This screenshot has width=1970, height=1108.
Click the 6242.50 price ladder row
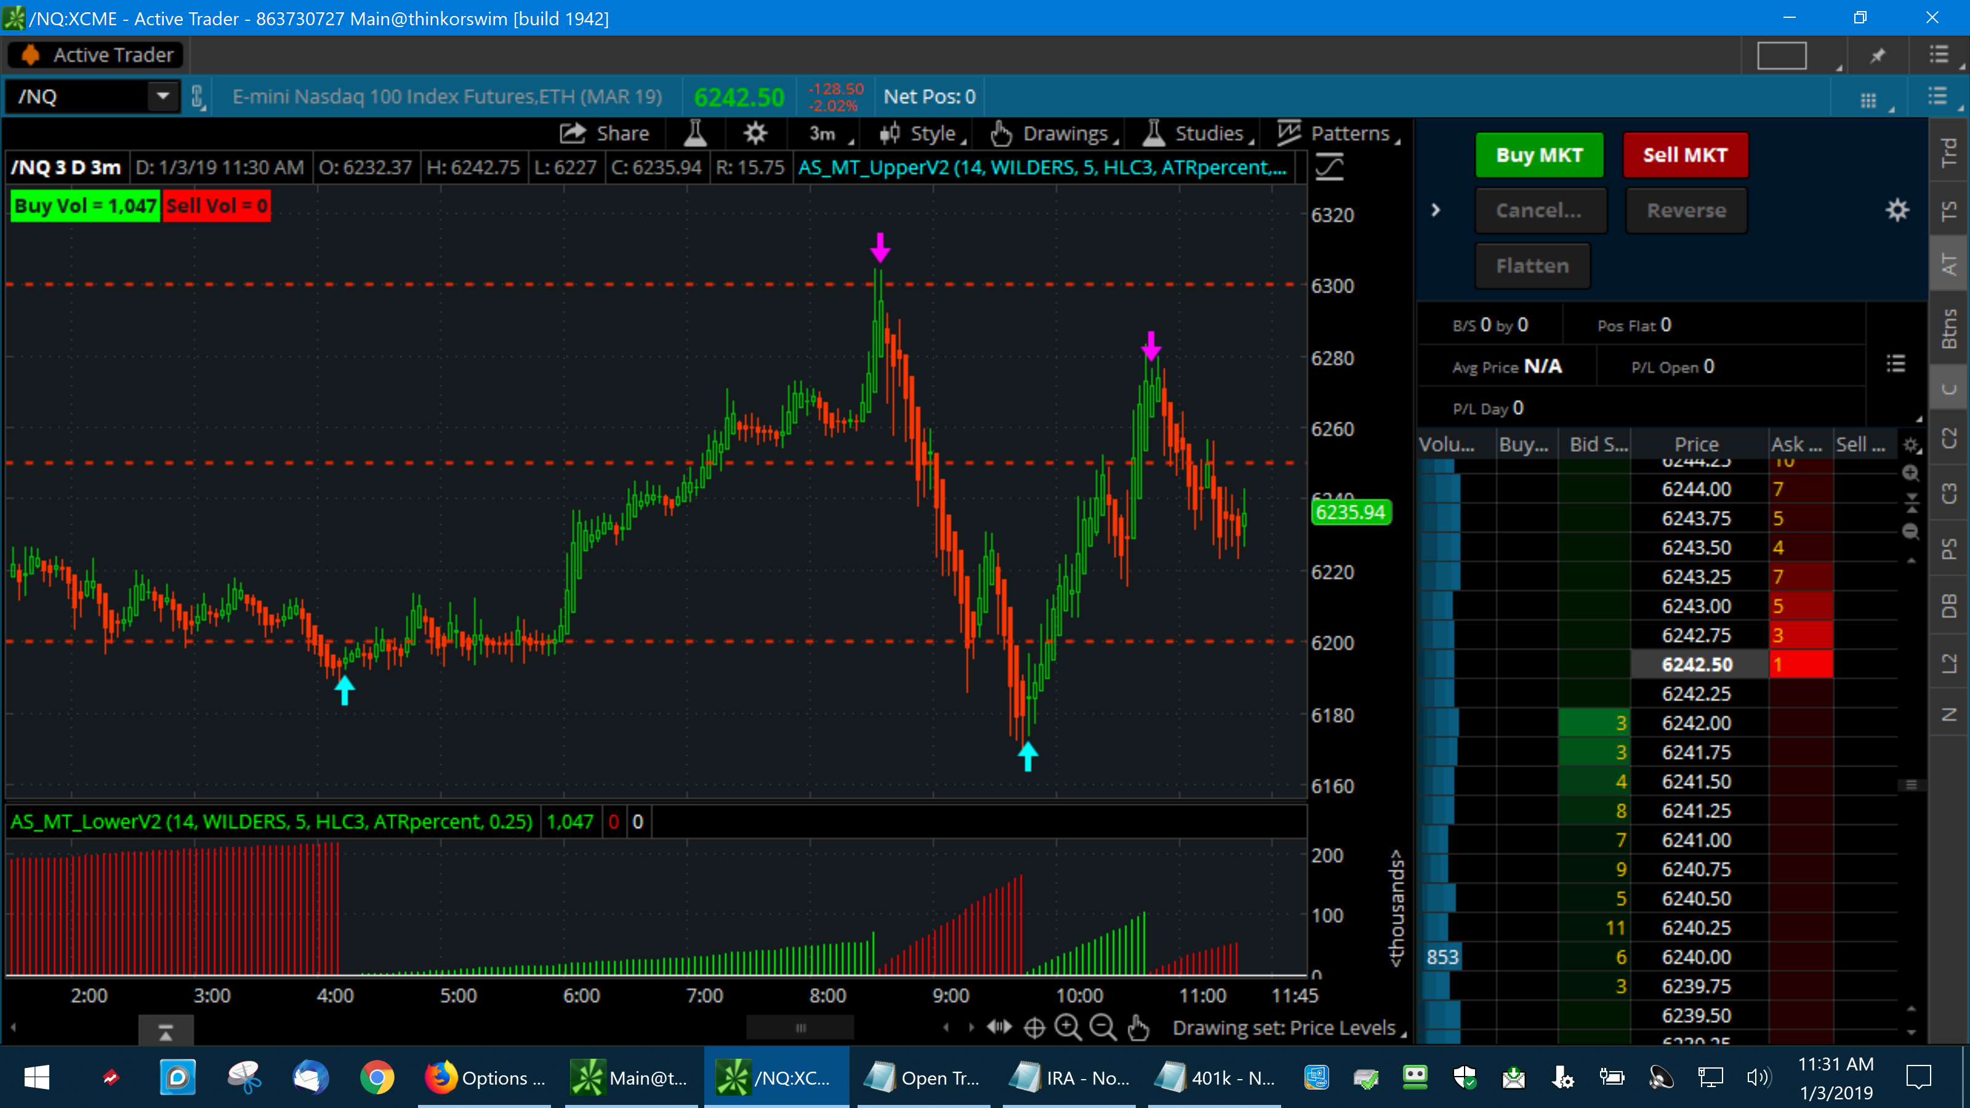pos(1697,665)
